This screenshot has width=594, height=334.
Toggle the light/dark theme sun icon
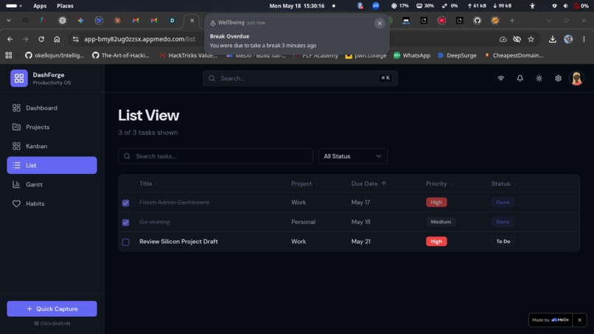click(539, 78)
